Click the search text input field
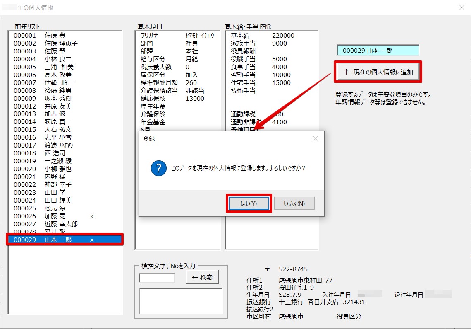Image resolution: width=471 pixels, height=329 pixels. [157, 278]
